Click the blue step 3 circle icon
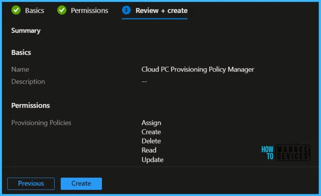 126,10
